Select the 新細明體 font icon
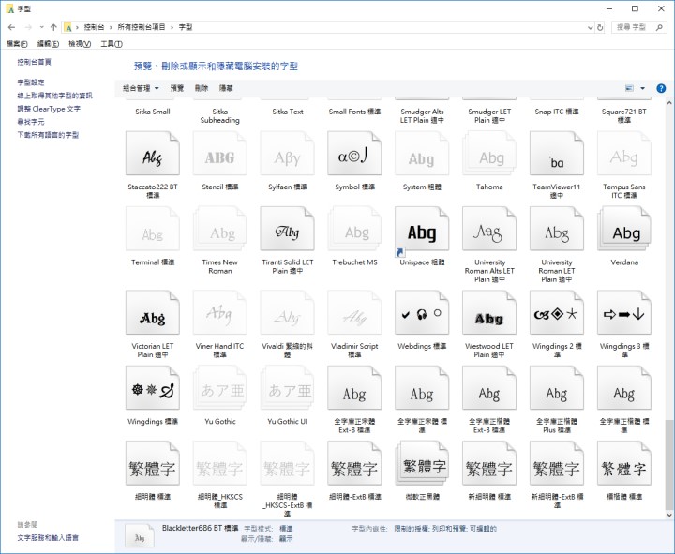Viewport: 675px width, 554px height. (489, 464)
